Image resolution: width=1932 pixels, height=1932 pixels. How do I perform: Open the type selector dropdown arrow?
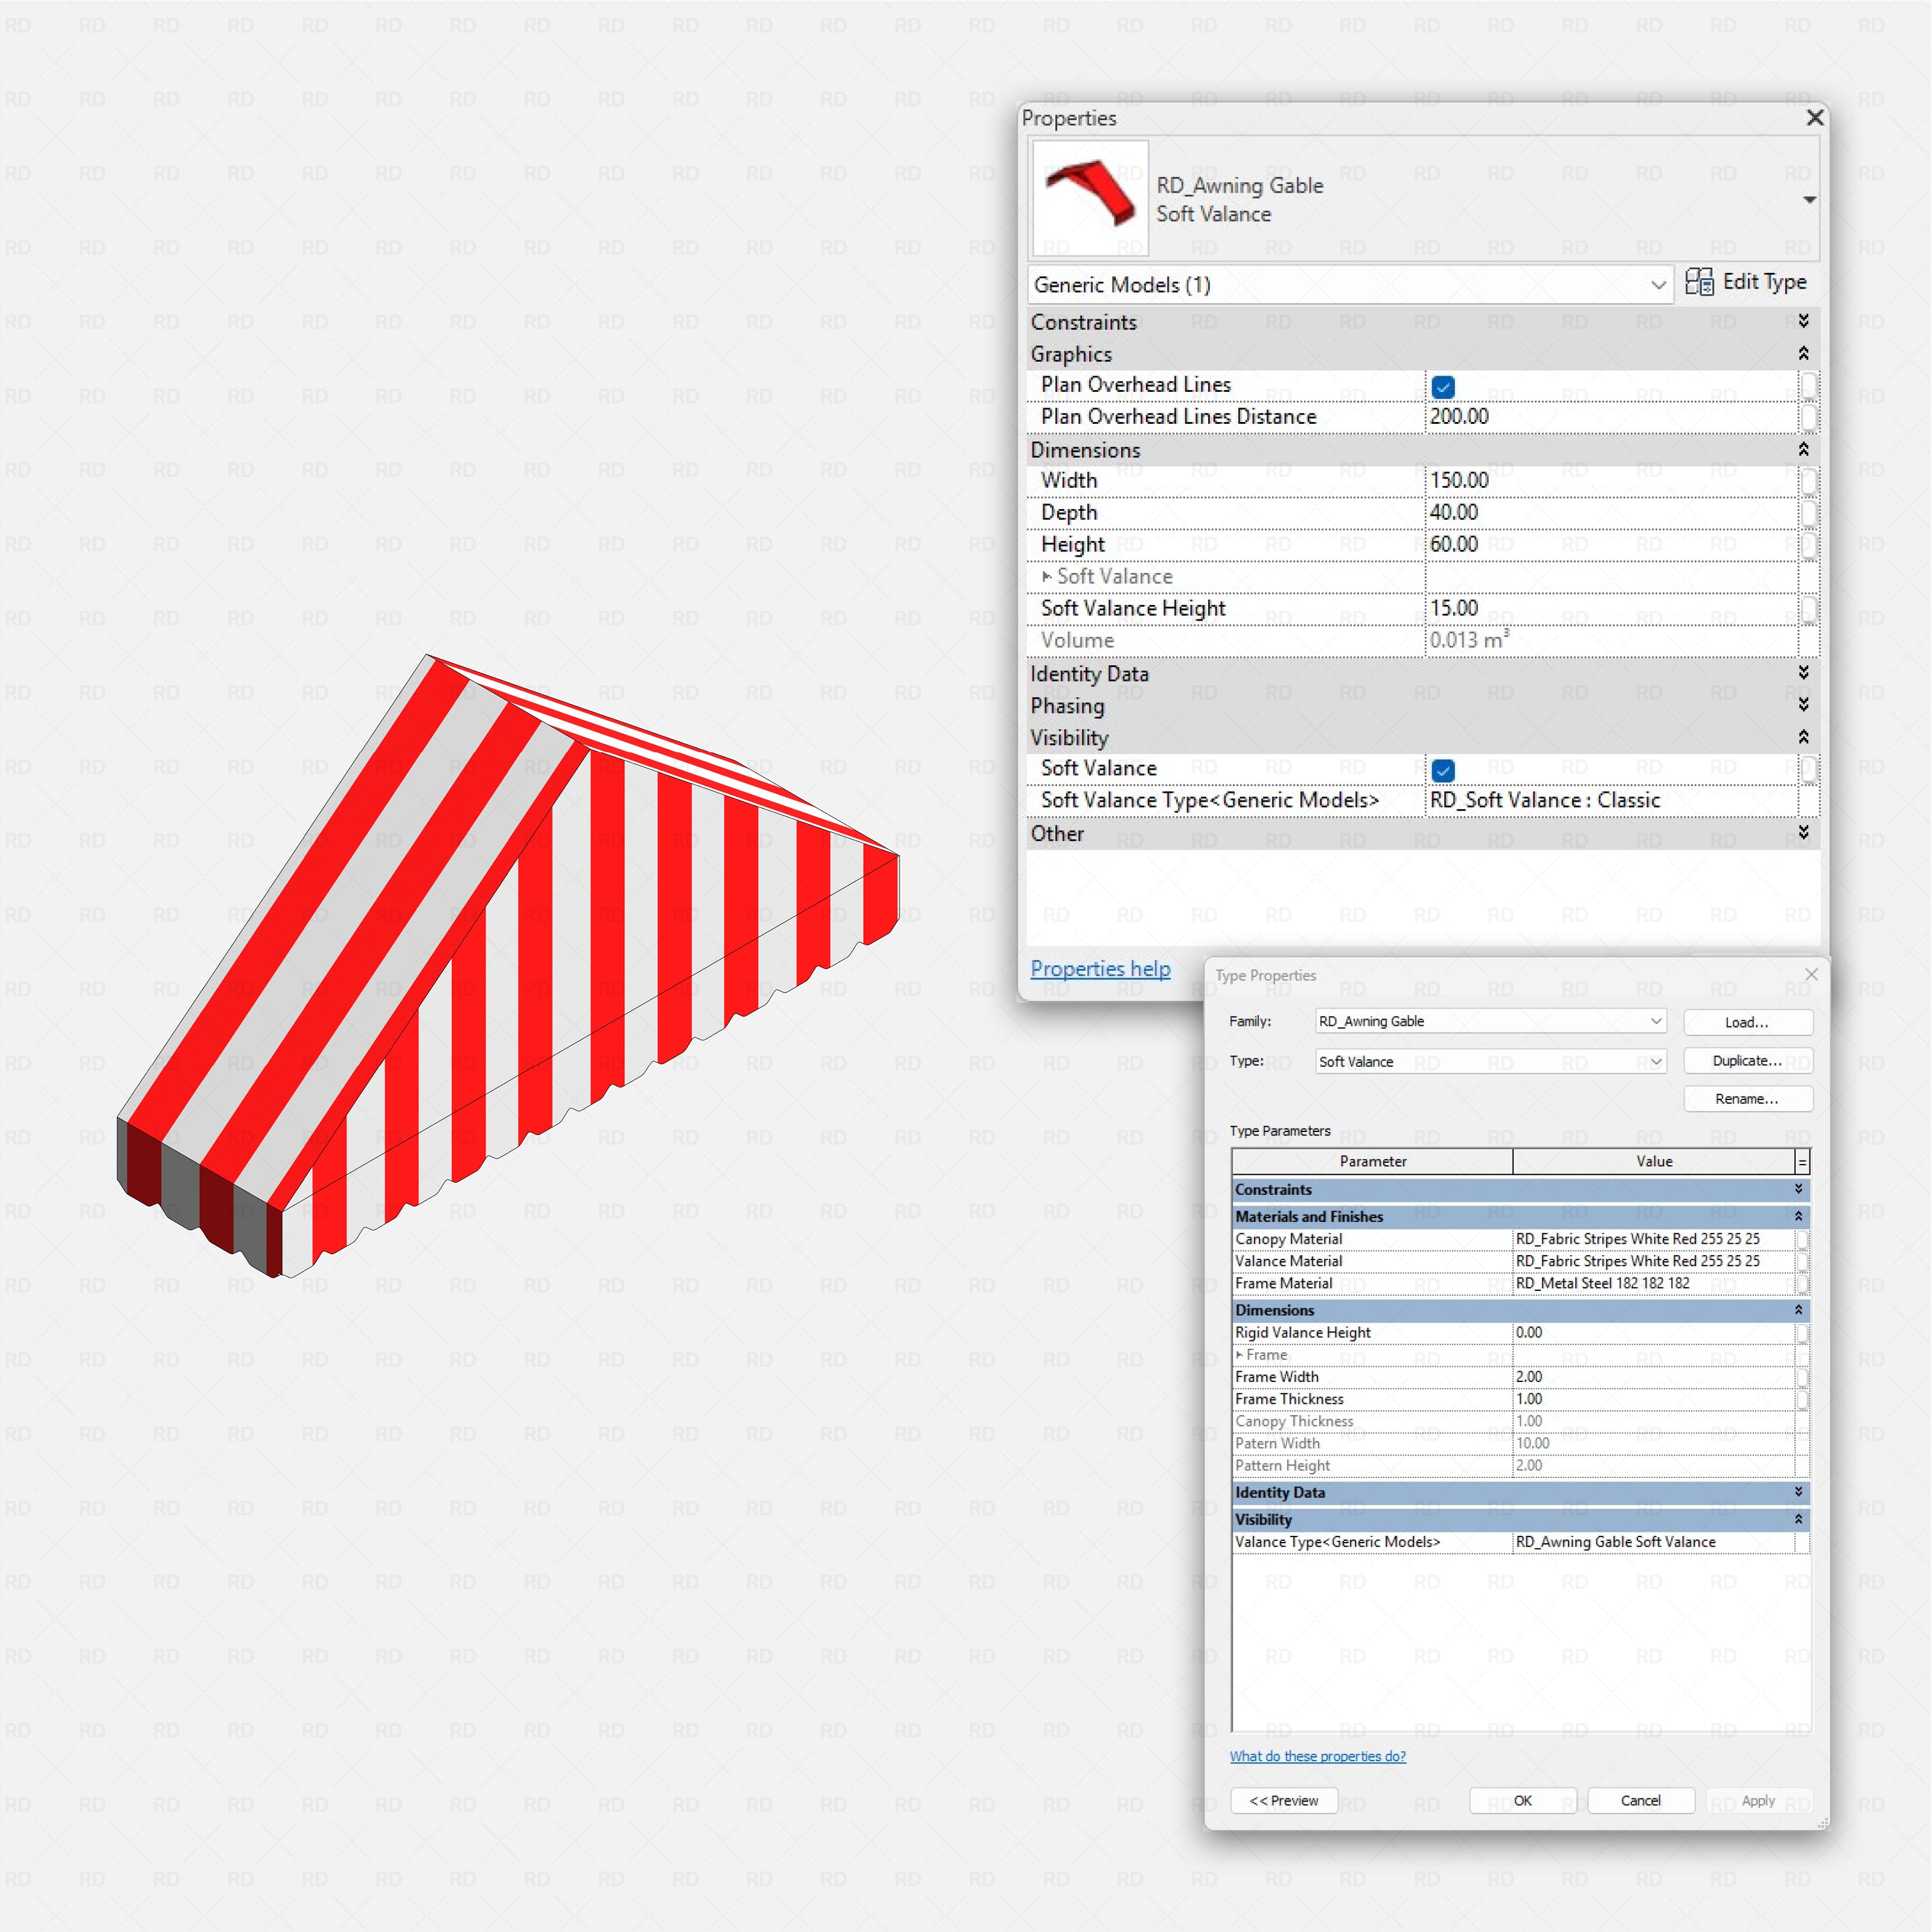(x=1809, y=200)
